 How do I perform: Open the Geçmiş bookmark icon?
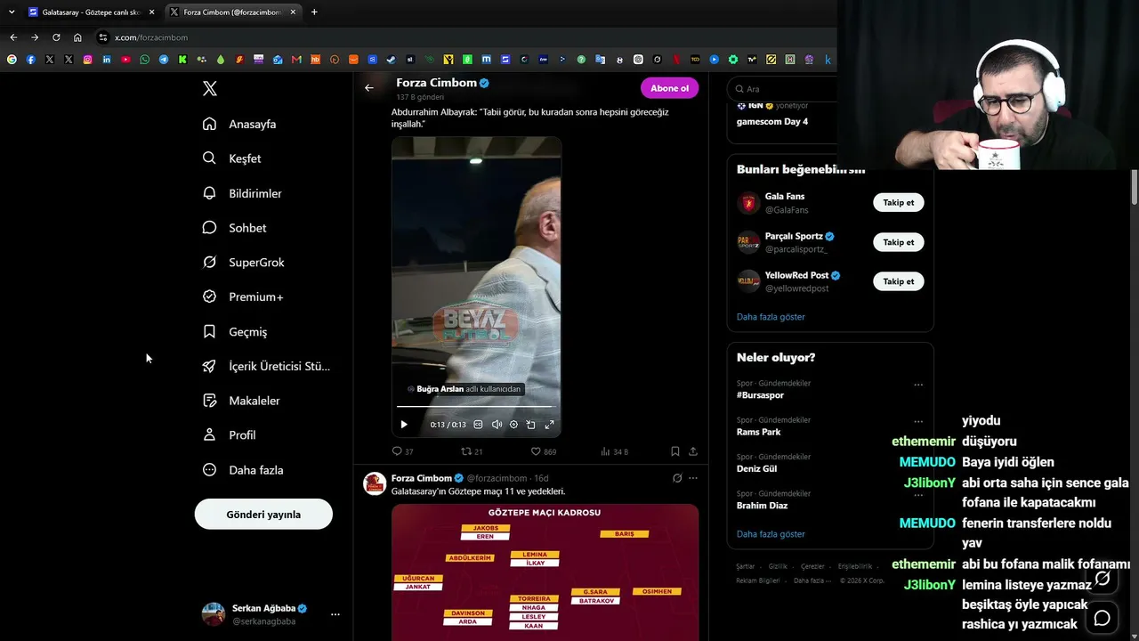[x=209, y=331]
